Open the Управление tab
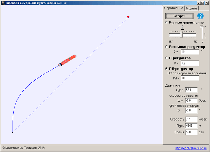The image size is (210, 152). [x=174, y=8]
